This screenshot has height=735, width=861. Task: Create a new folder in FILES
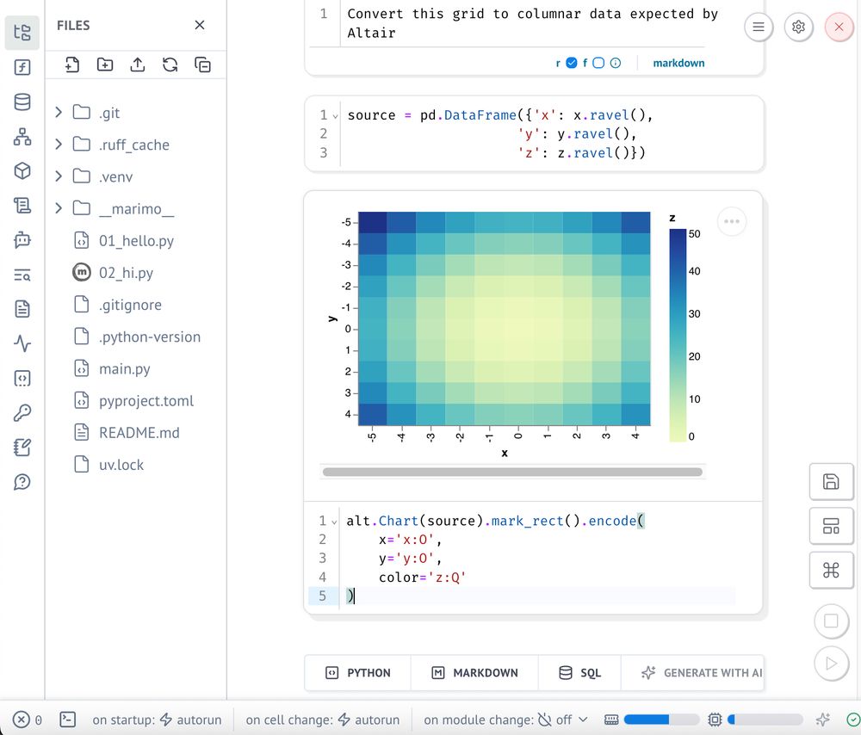pos(105,65)
